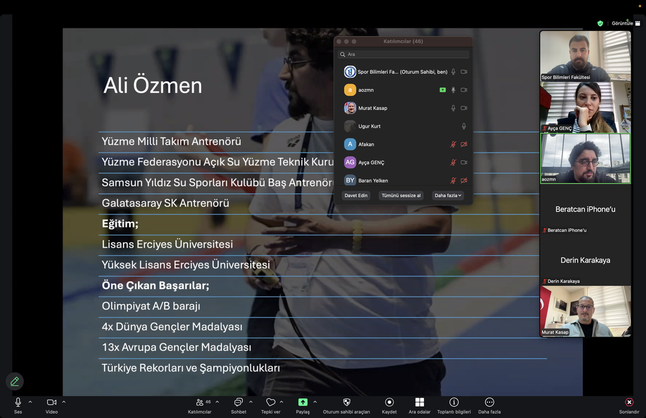Screen dimensions: 646x418
Task: Open the Daha fazla toolbar menu
Action: 489,402
